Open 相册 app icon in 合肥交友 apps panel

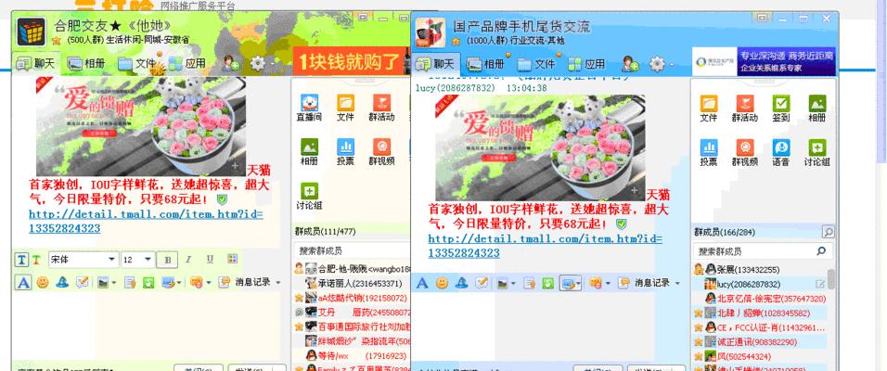[x=310, y=151]
